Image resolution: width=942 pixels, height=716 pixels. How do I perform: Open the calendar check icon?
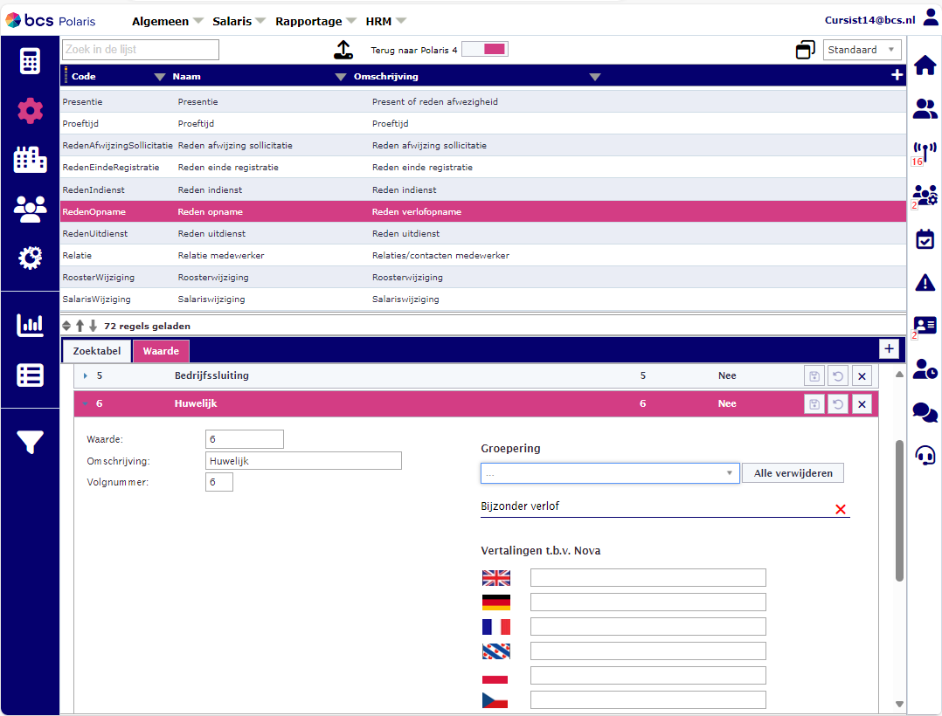(x=925, y=239)
